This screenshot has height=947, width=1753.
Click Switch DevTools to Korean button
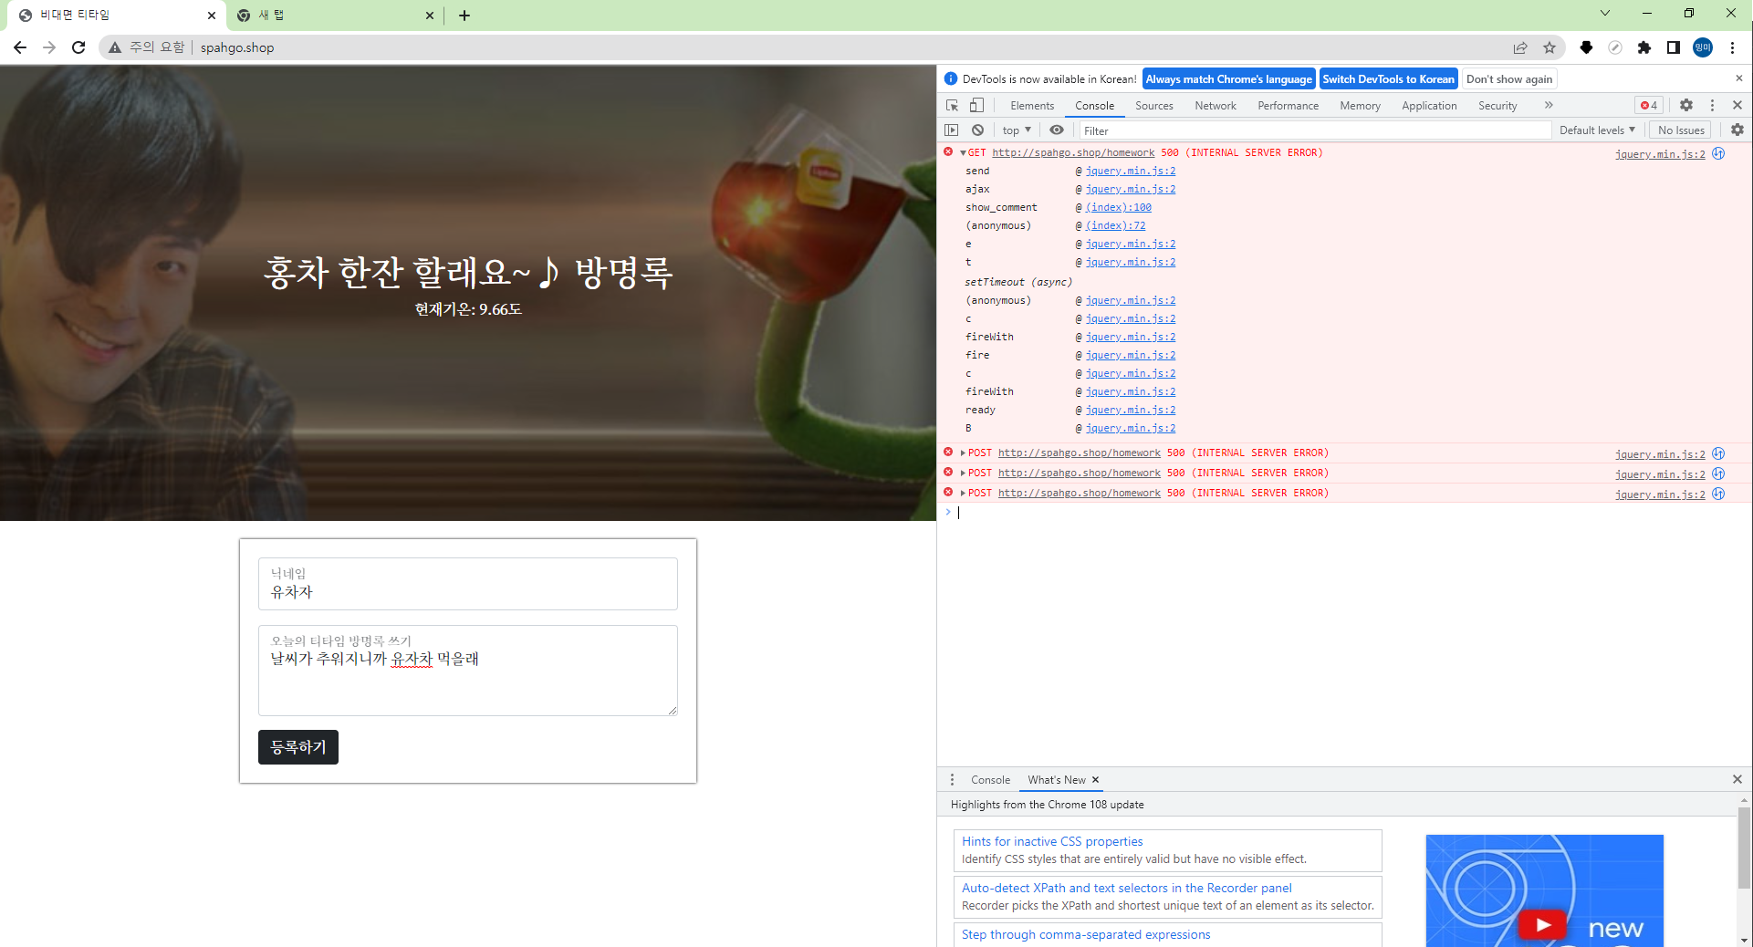pos(1388,79)
